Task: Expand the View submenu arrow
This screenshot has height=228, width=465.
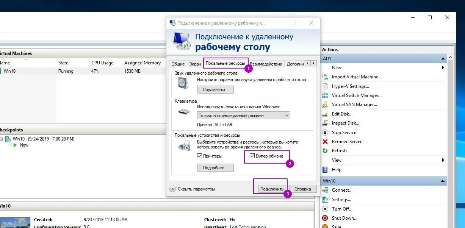Action: (x=443, y=160)
